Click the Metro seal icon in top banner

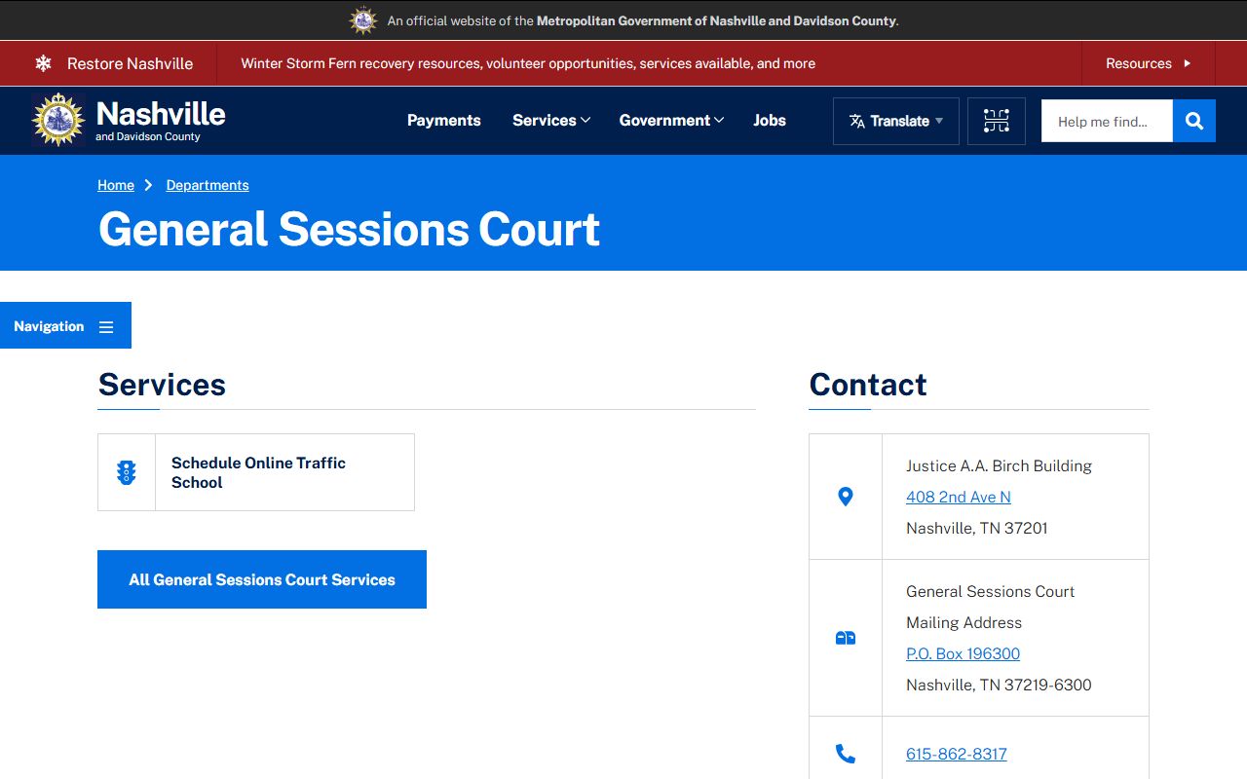(x=363, y=20)
